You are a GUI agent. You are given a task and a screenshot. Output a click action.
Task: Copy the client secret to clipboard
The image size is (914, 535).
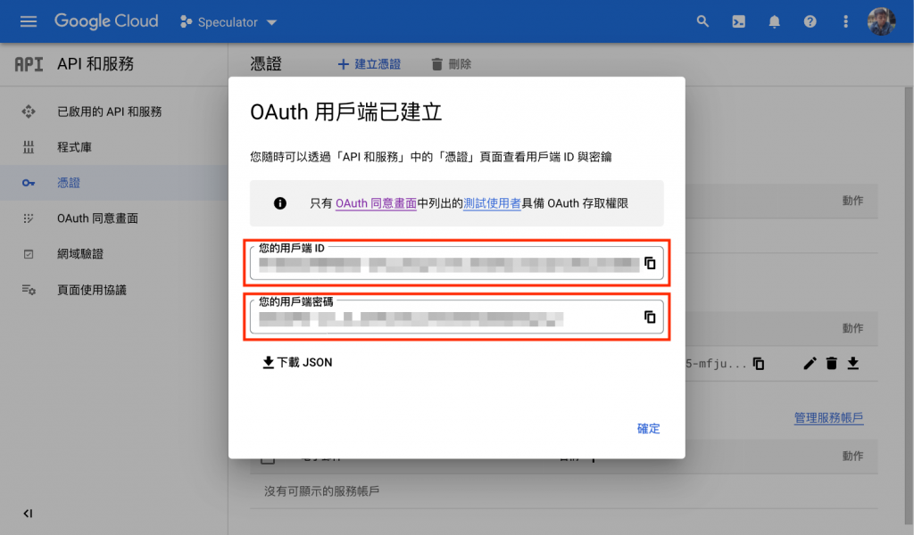pyautogui.click(x=650, y=317)
